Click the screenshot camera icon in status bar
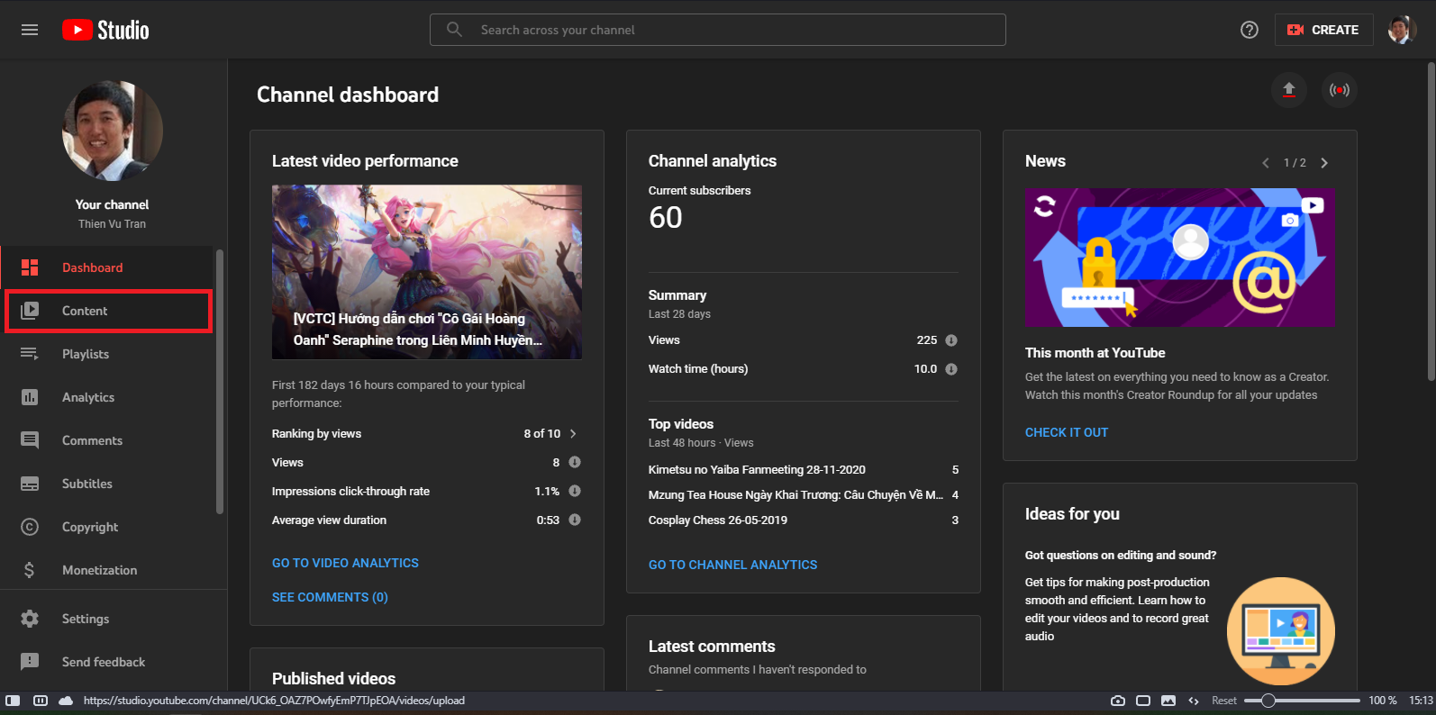The width and height of the screenshot is (1436, 715). [1118, 701]
